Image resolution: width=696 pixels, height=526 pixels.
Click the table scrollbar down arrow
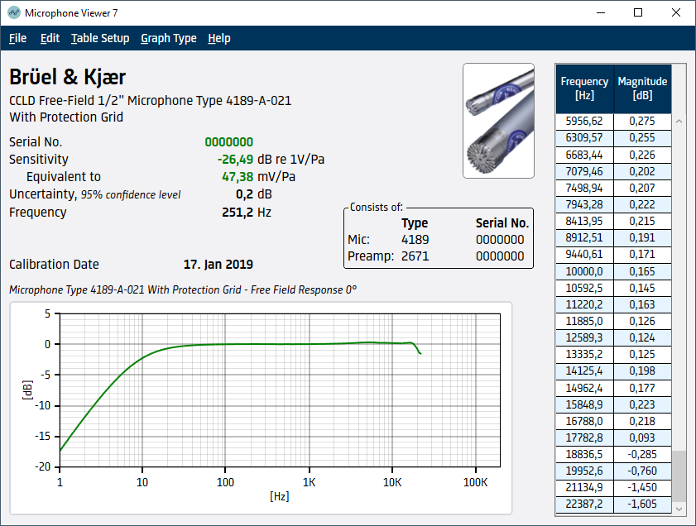(679, 508)
